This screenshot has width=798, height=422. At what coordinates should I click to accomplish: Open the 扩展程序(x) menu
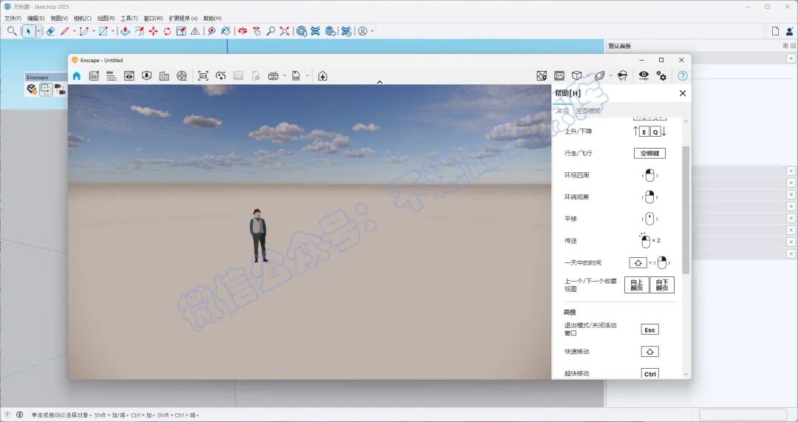[183, 18]
